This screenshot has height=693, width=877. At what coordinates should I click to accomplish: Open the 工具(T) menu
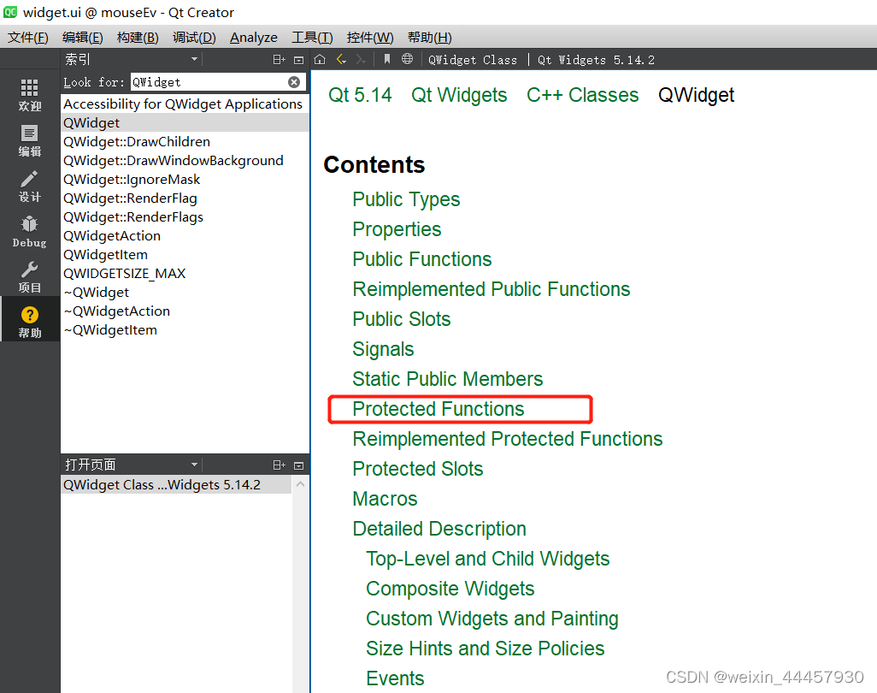coord(312,38)
